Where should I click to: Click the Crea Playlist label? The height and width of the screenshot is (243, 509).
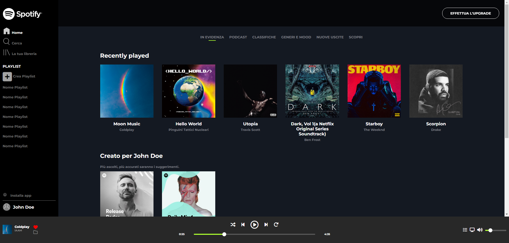tap(24, 76)
